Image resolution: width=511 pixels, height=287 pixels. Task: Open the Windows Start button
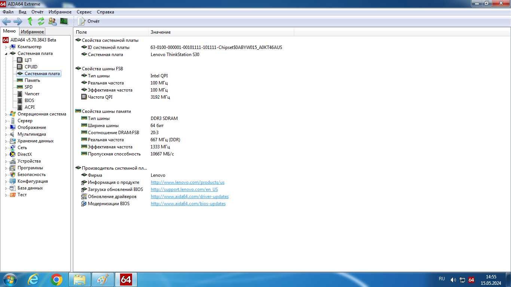click(10, 280)
